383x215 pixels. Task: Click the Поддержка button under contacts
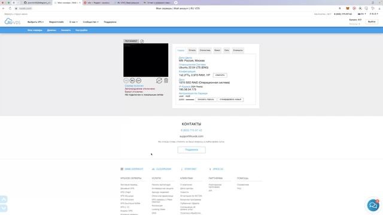[x=191, y=150]
